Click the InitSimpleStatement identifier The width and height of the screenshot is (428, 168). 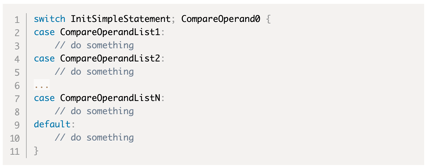(121, 19)
